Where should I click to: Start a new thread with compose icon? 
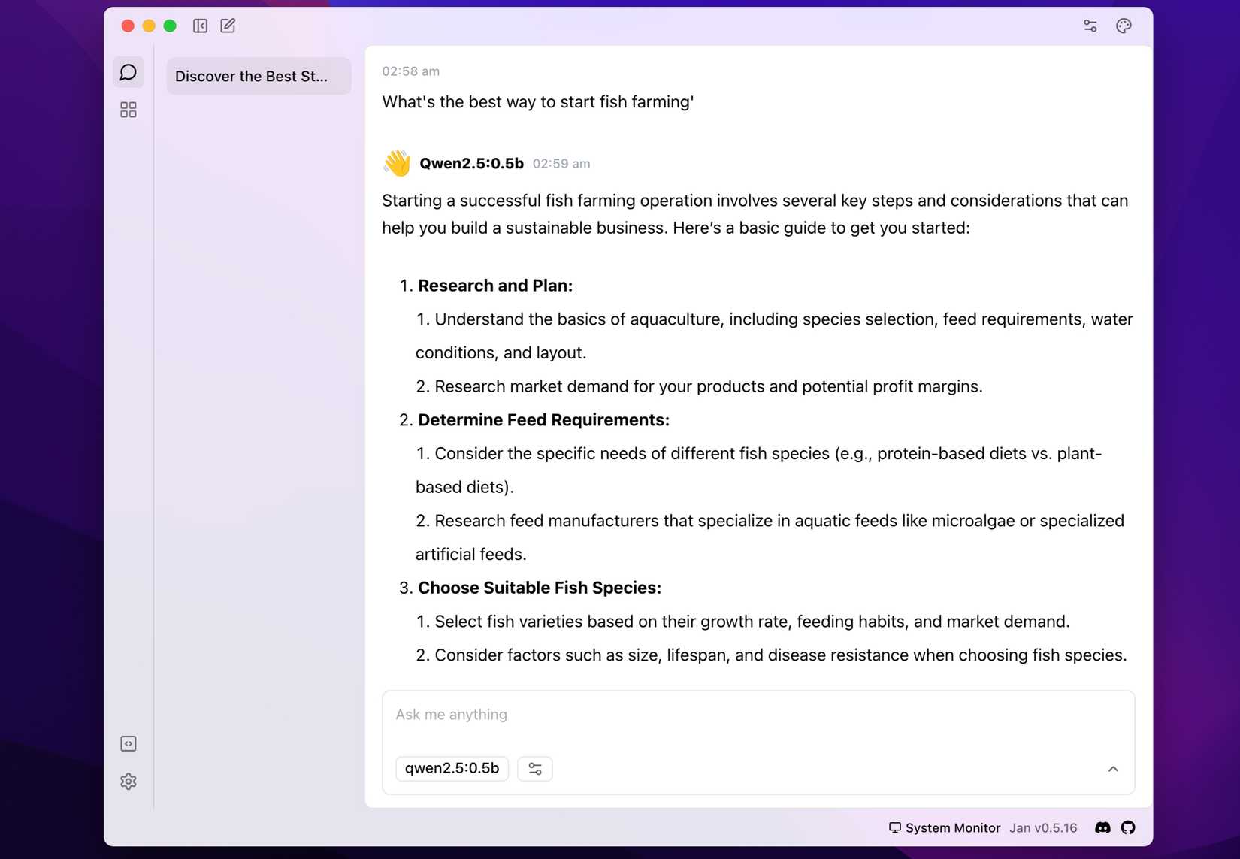point(228,26)
